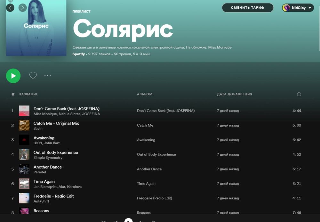Open artist JOSEFINA in the artist line
Image resolution: width=320 pixels, height=222 pixels.
91,114
